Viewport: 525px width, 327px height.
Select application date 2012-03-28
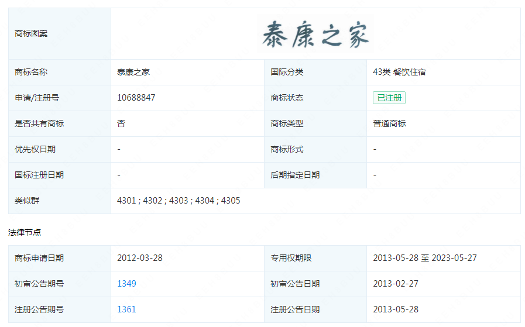[x=140, y=258]
